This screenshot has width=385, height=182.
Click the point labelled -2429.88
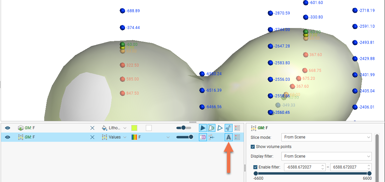click(355, 59)
